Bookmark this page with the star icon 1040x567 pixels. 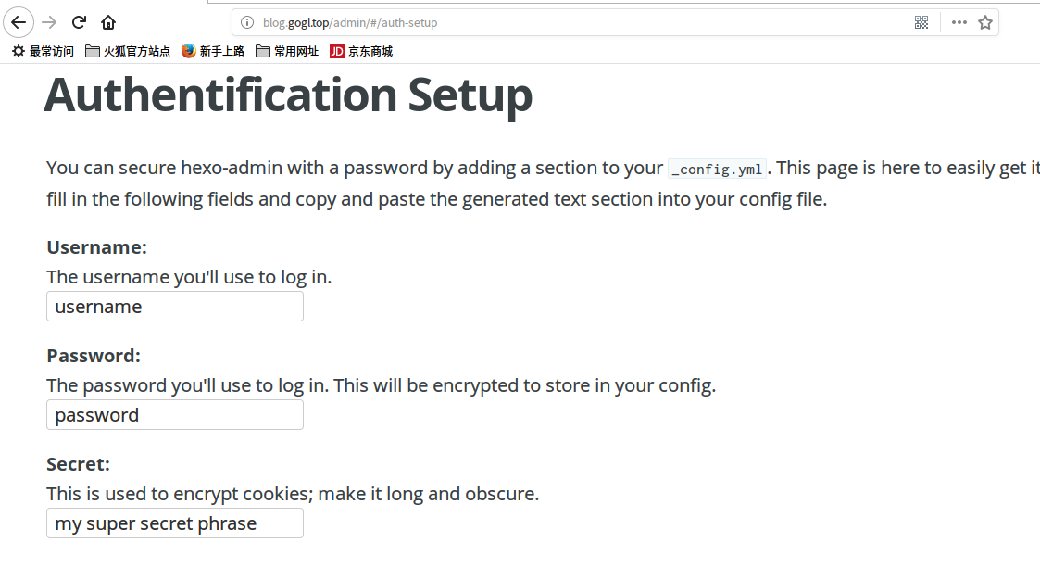pyautogui.click(x=985, y=22)
